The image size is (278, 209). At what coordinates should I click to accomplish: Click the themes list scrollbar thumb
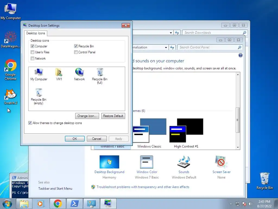pyautogui.click(x=238, y=120)
